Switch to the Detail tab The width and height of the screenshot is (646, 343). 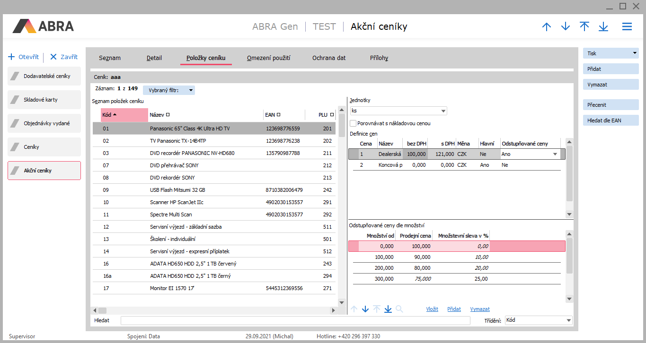point(154,58)
